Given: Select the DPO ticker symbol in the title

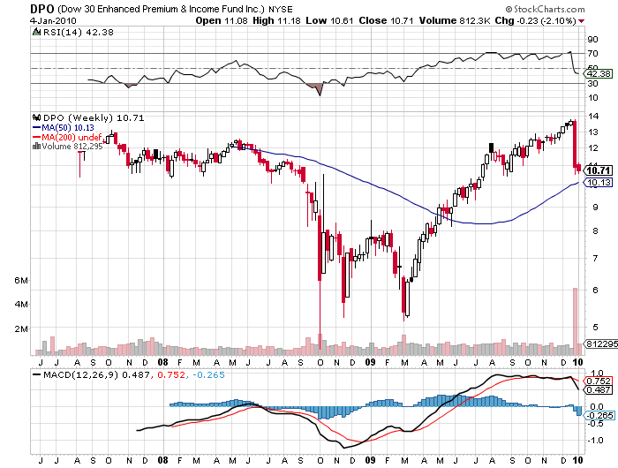Looking at the screenshot, I should (43, 9).
